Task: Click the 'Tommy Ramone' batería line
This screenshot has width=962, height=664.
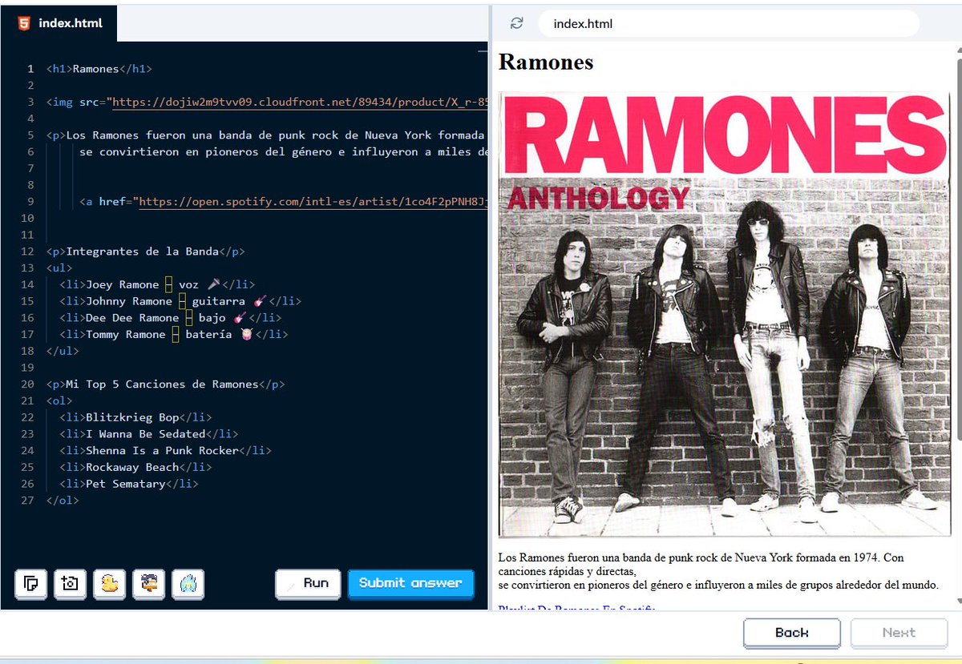Action: click(173, 334)
